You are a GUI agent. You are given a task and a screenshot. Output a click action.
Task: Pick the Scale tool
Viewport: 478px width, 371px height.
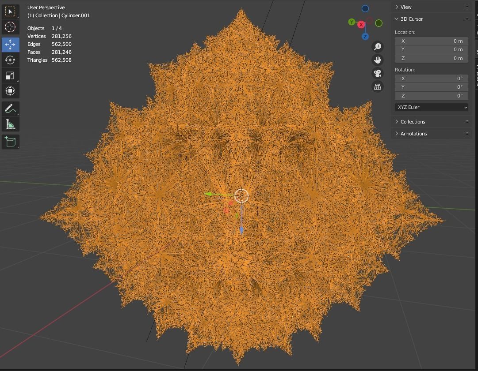point(10,75)
